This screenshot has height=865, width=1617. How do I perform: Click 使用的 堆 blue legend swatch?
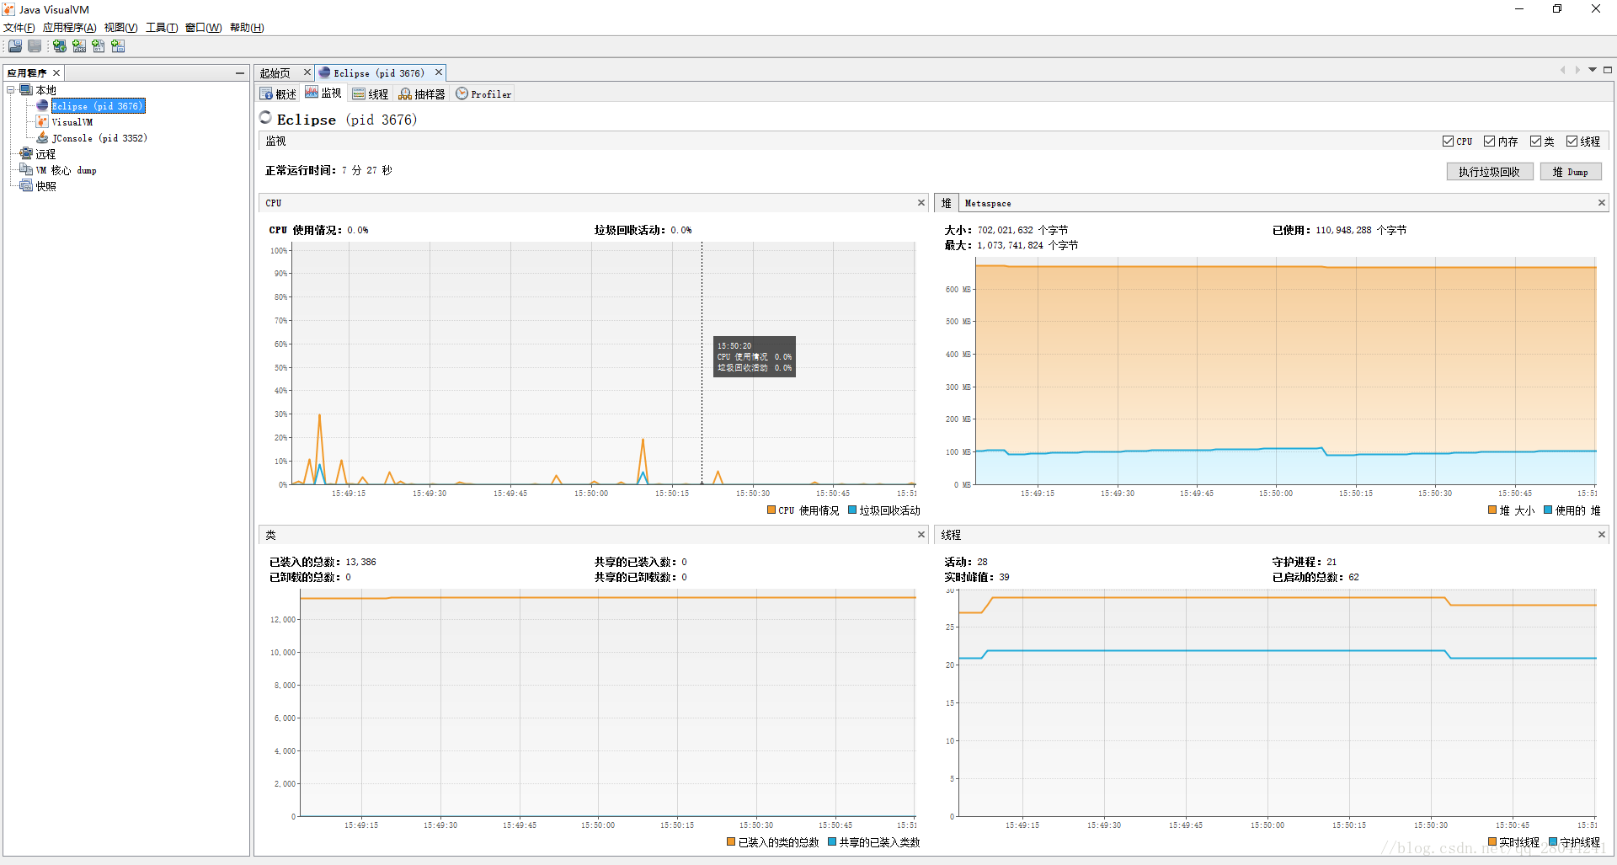pyautogui.click(x=1548, y=510)
